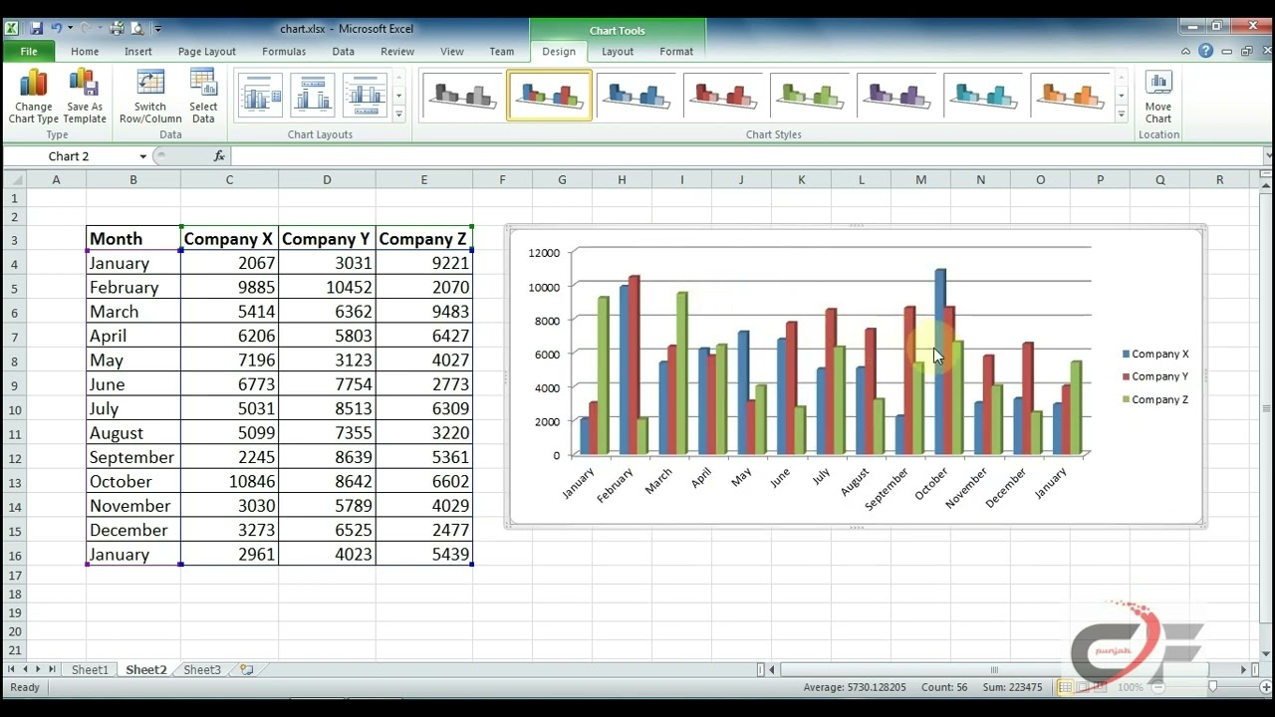Click the zoom slider handle
The width and height of the screenshot is (1275, 717).
(x=1212, y=687)
